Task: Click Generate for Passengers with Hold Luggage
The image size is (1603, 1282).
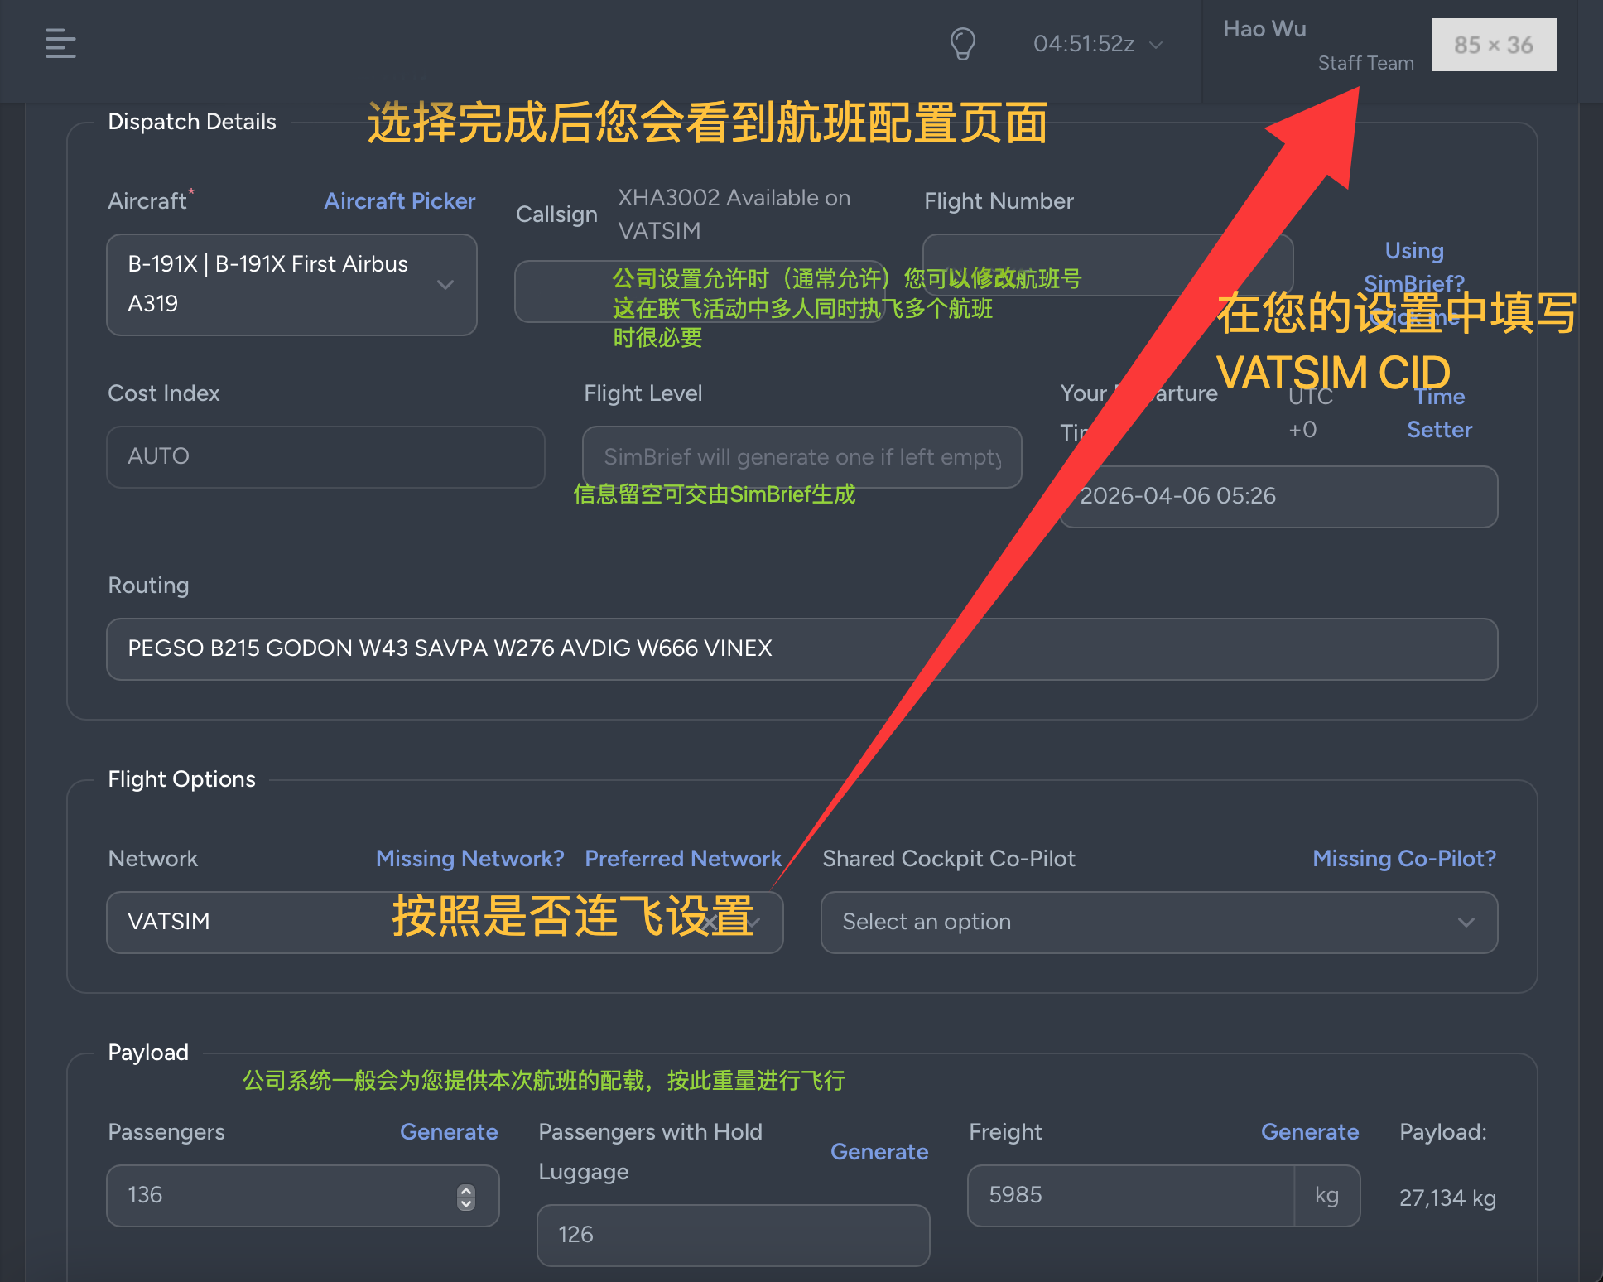Action: click(x=879, y=1152)
